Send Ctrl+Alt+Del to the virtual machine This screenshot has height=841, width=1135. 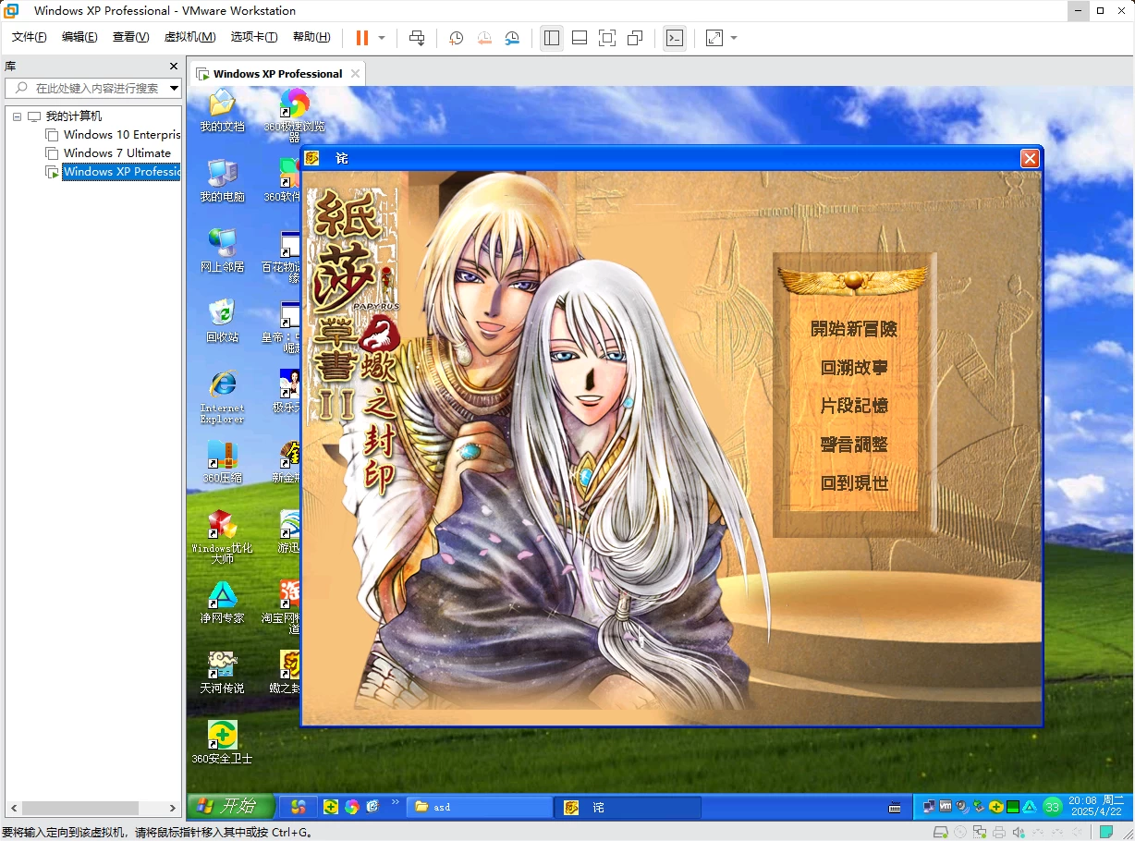click(x=417, y=38)
